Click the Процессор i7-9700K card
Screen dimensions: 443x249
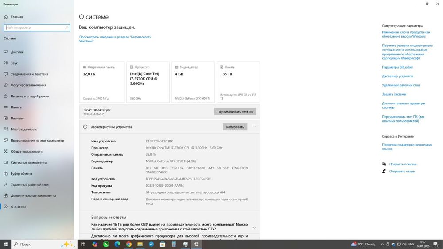pos(148,82)
